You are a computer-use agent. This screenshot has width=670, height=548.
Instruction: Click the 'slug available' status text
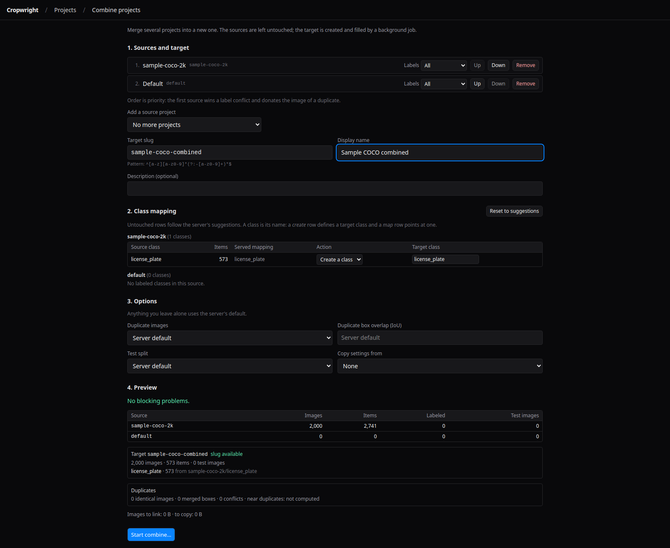[227, 454]
